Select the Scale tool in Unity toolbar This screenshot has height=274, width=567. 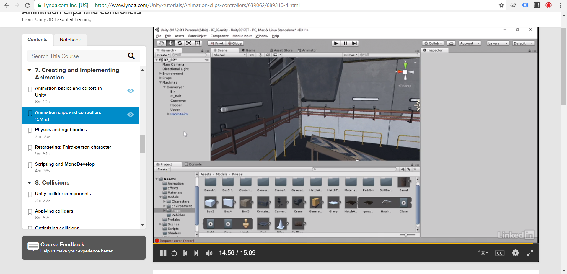(189, 43)
